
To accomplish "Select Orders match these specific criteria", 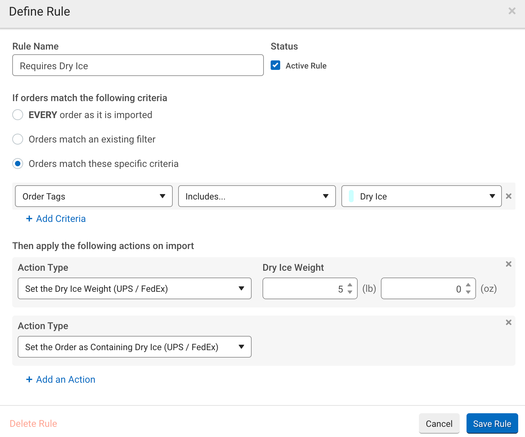I will 18,164.
